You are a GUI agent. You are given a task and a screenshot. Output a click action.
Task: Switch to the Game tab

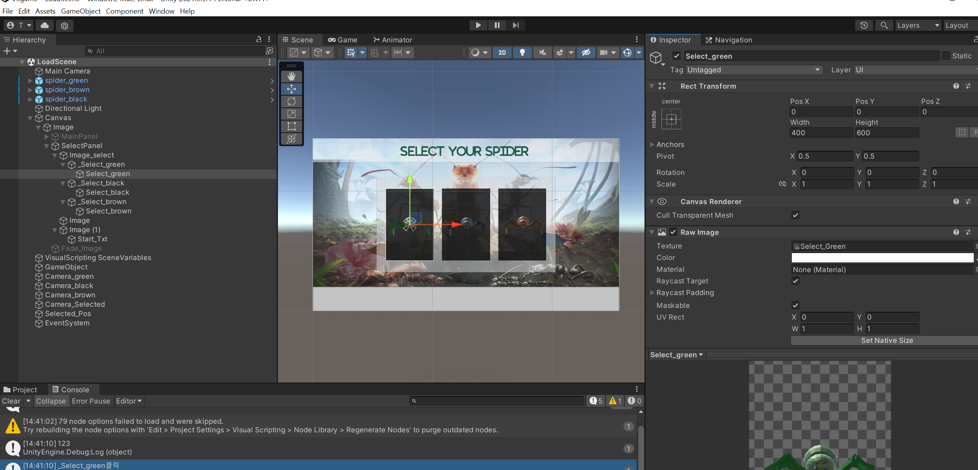[342, 40]
